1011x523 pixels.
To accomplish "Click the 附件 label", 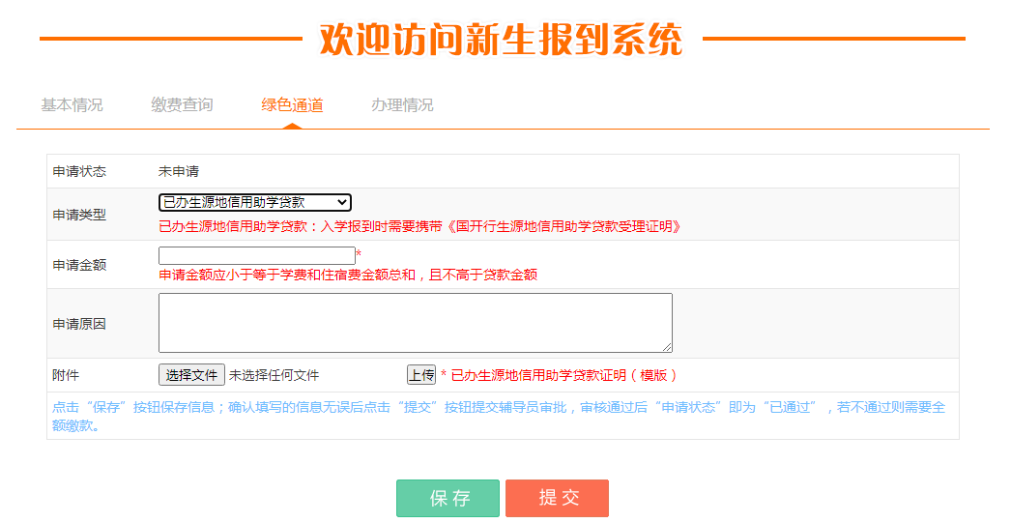I will pos(66,375).
